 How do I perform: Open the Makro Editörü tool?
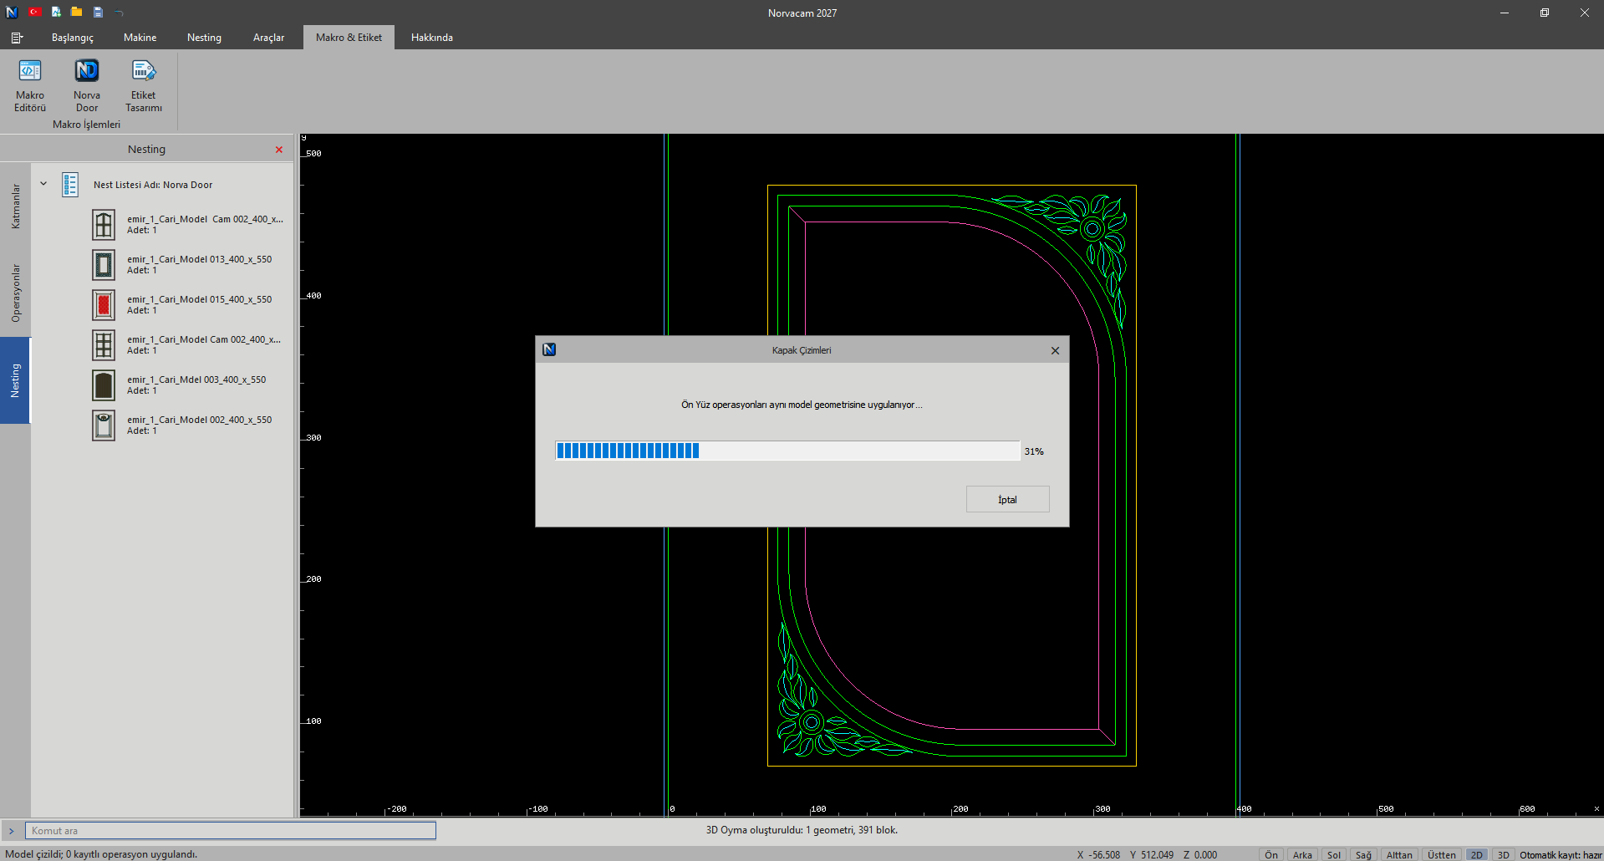[30, 85]
